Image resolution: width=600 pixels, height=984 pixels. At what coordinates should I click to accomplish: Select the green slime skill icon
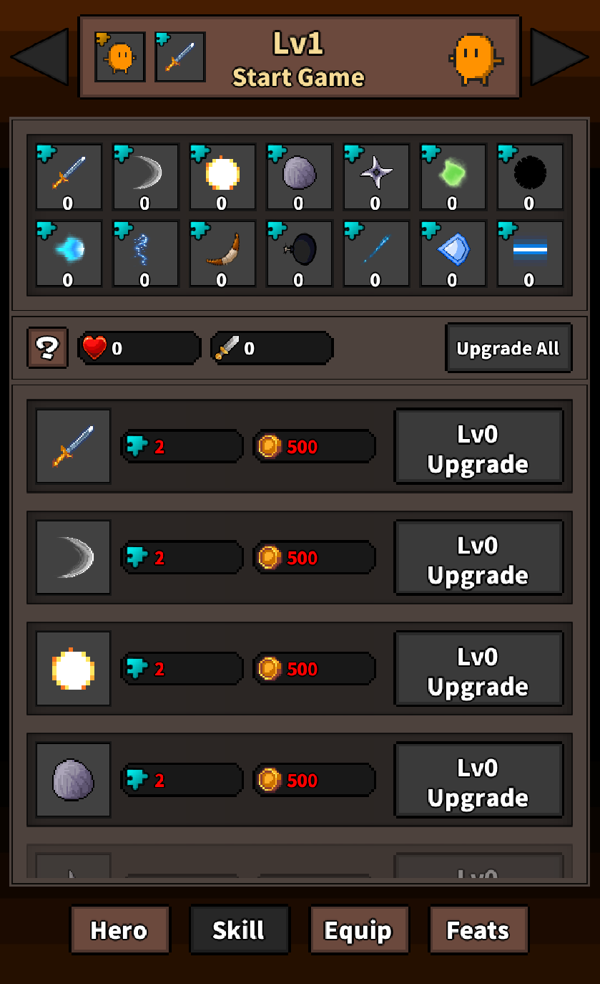(452, 177)
